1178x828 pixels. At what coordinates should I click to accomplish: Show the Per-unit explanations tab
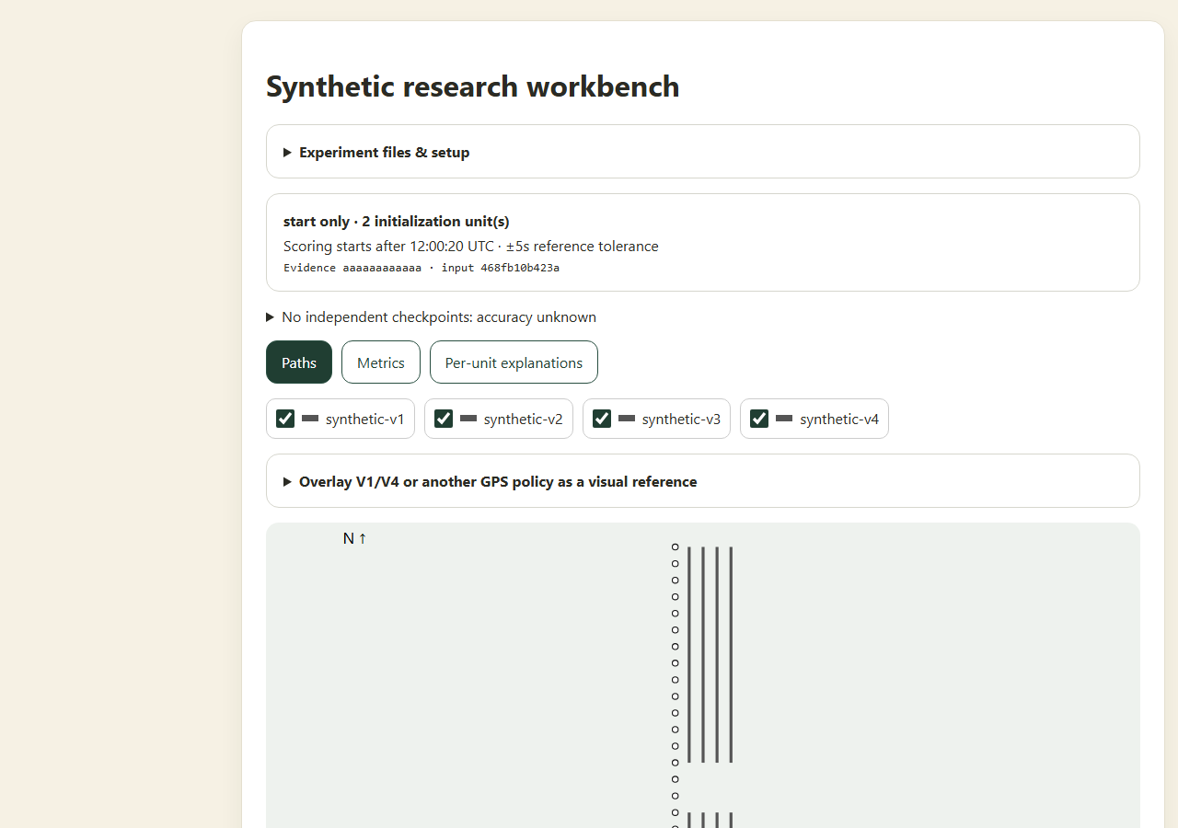click(514, 362)
